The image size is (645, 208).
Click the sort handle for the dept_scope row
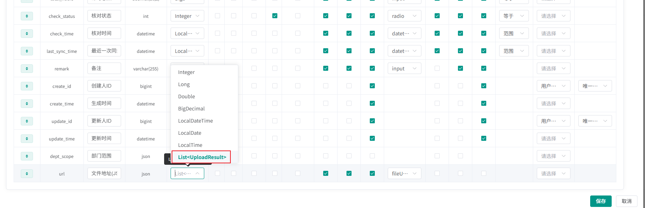pos(27,156)
